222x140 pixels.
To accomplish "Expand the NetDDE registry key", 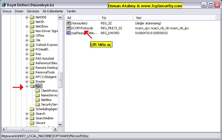I will click(27, 17).
